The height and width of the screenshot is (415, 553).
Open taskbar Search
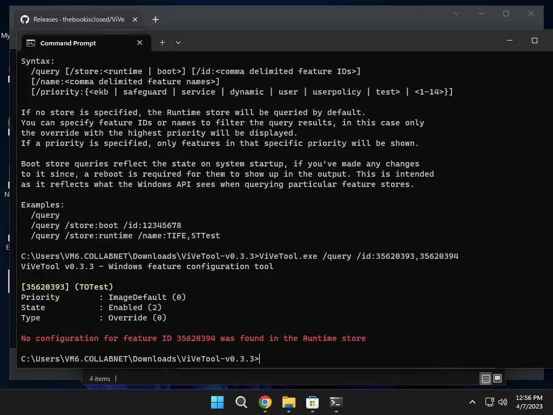click(x=241, y=402)
